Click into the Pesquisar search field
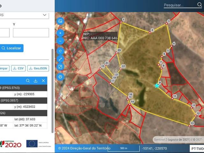Viewport: 204px width, 153px height. tap(178, 5)
